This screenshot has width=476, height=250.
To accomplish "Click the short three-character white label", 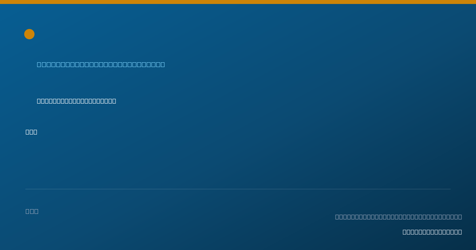I will [31, 132].
